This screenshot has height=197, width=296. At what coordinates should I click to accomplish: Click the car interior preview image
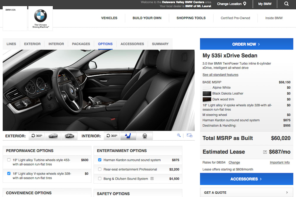[x=99, y=90]
